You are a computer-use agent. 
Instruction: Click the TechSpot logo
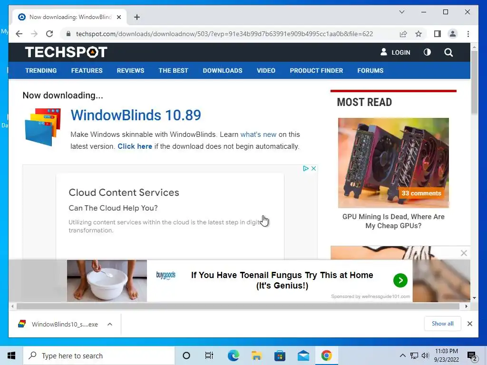[66, 52]
